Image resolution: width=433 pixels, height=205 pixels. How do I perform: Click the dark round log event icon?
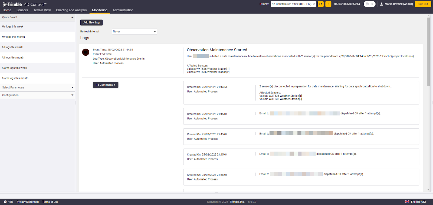tap(86, 52)
